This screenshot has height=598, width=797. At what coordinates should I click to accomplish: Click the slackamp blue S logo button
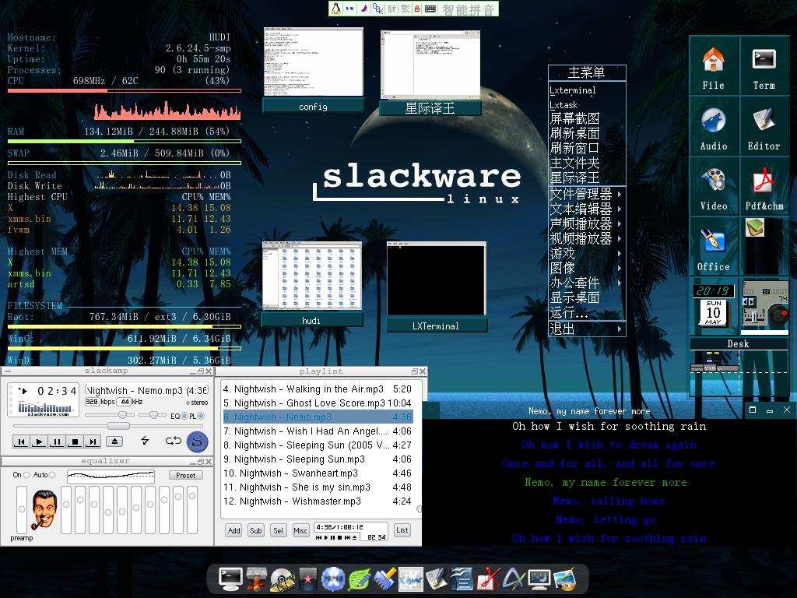tap(197, 441)
